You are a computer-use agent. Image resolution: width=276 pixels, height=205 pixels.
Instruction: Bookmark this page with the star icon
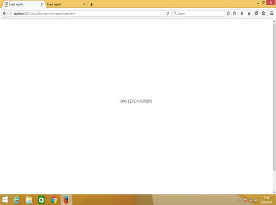[228, 13]
